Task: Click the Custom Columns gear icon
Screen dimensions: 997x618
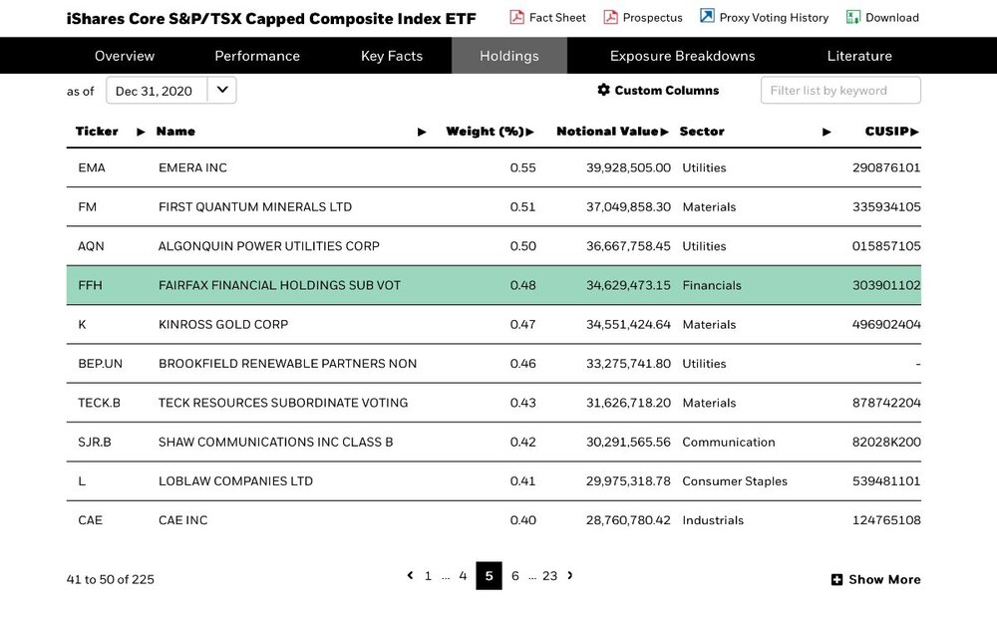Action: point(603,90)
